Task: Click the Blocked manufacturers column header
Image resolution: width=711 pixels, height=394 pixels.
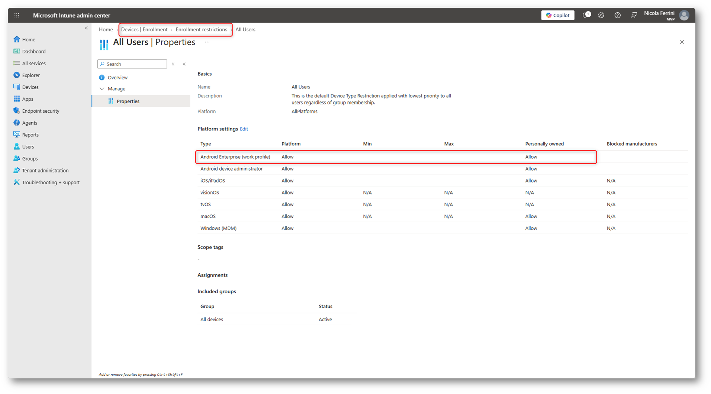Action: [x=632, y=144]
